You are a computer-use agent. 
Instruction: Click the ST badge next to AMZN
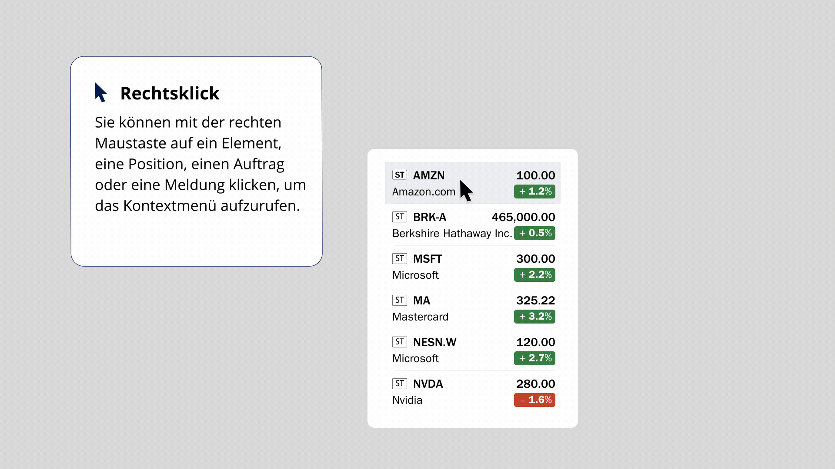[399, 175]
